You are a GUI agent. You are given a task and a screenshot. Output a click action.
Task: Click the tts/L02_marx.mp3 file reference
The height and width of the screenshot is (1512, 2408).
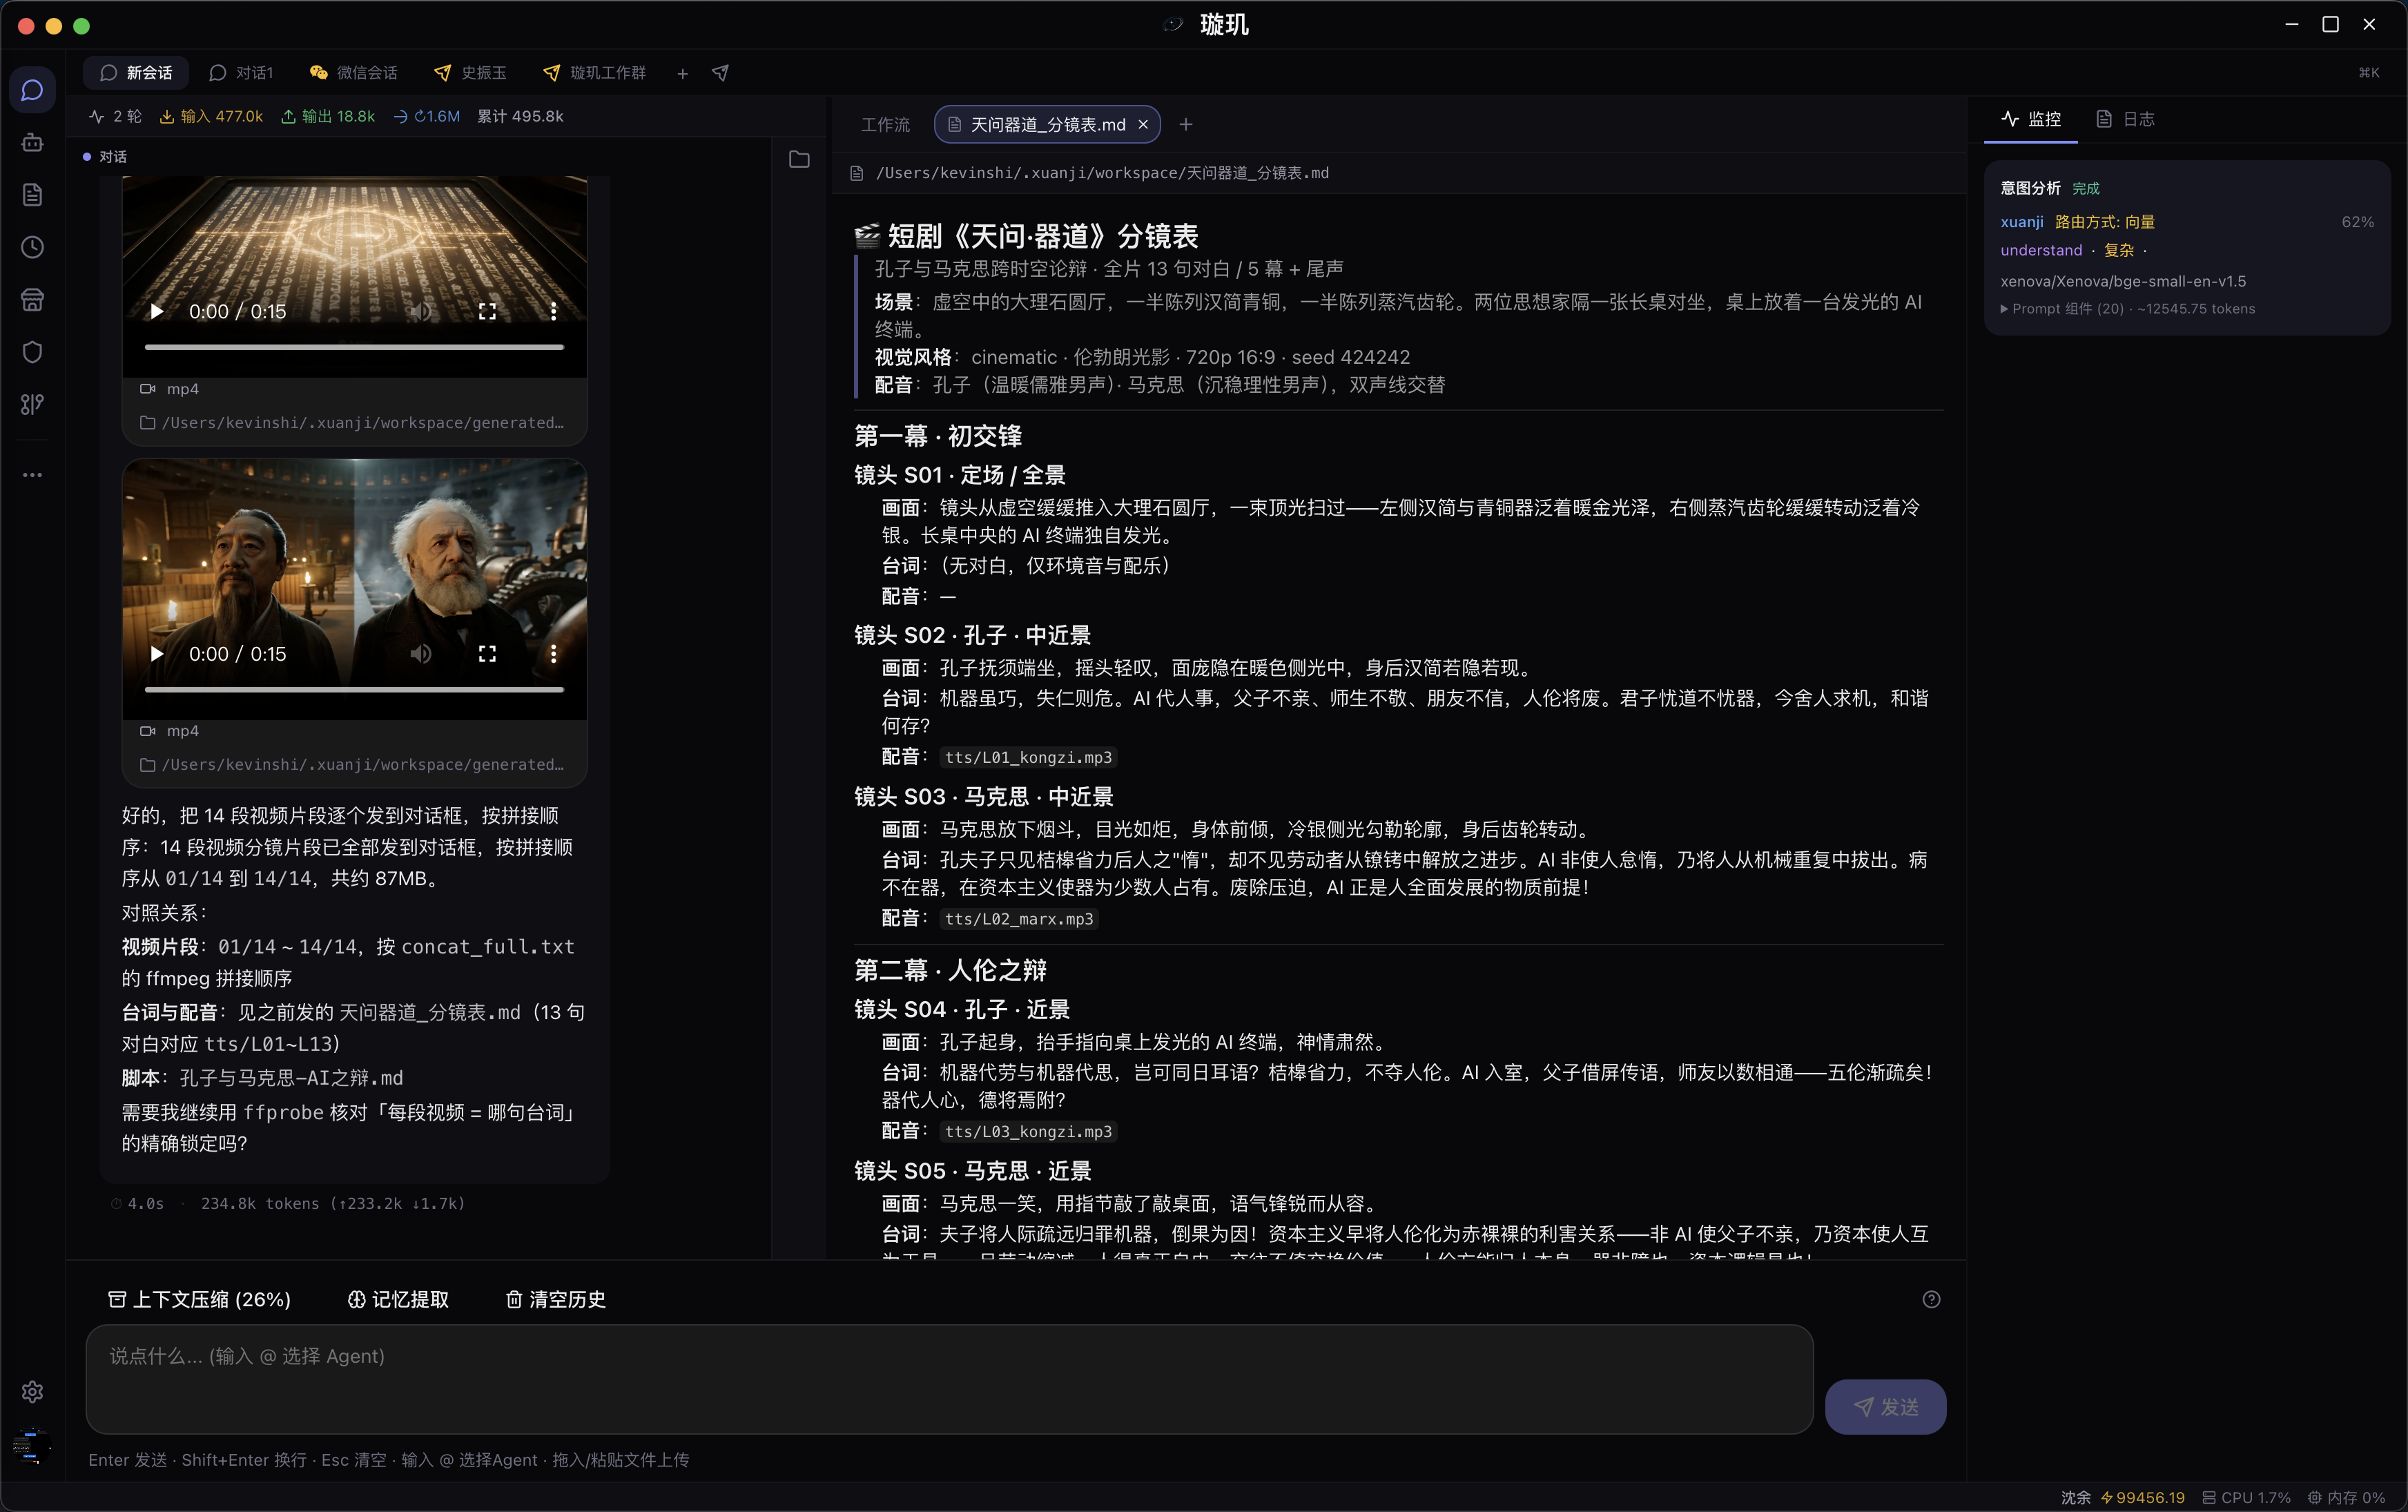[x=1019, y=918]
